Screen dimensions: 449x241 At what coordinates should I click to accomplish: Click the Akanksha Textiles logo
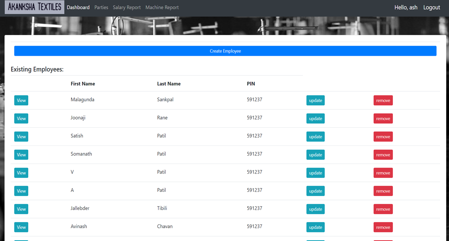pos(34,7)
